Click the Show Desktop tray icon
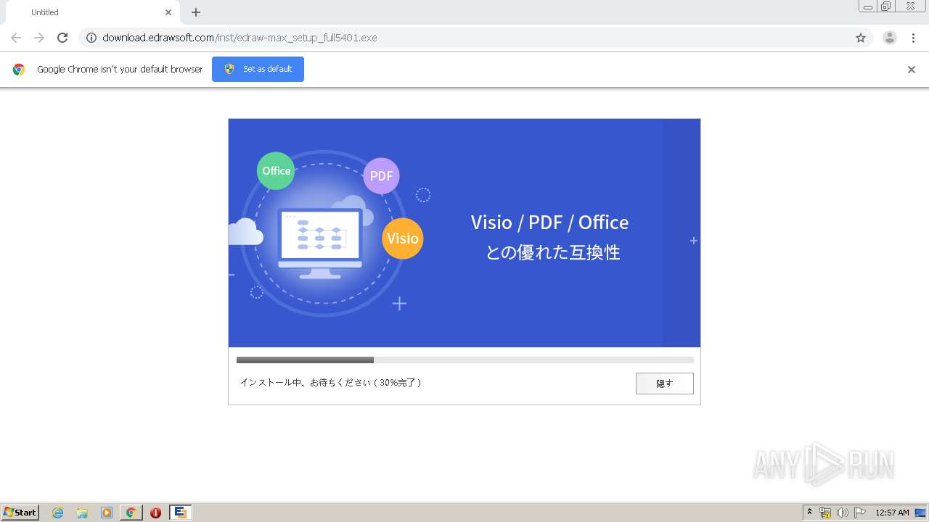Screen dimensions: 929x522 (921, 513)
